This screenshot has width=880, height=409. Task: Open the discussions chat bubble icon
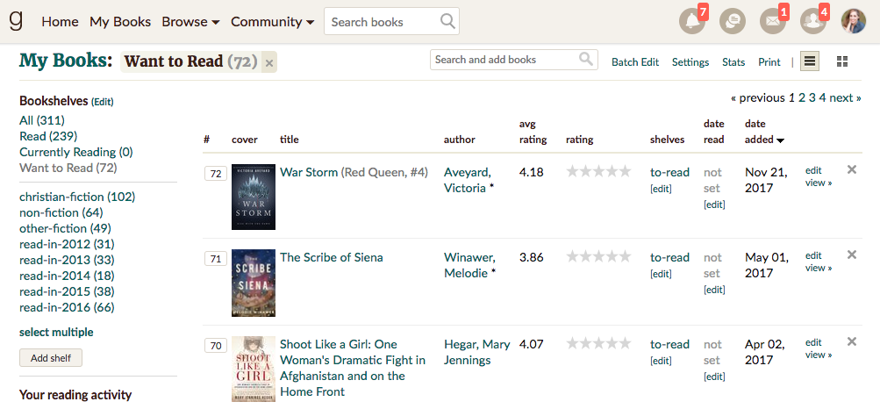pyautogui.click(x=733, y=21)
